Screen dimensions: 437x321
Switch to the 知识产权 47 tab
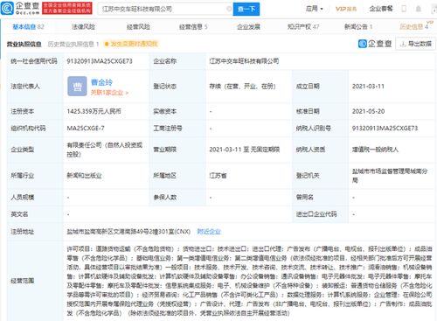303,27
